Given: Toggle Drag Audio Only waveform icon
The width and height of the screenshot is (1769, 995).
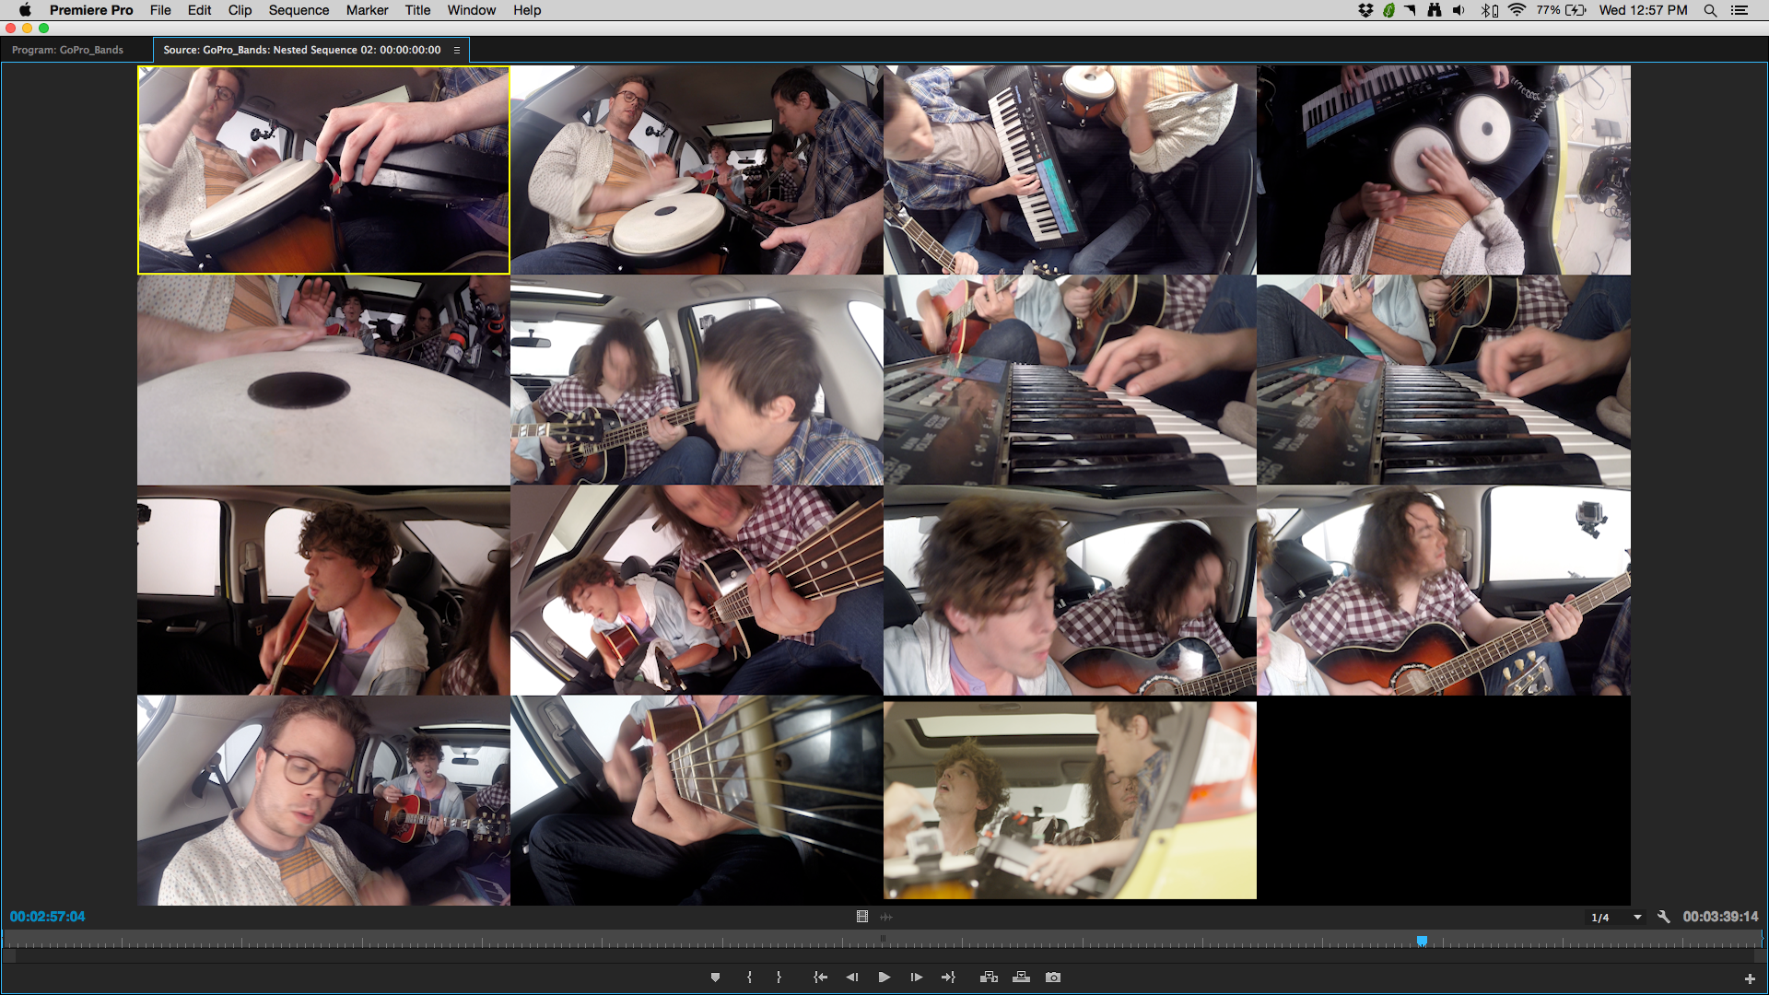Looking at the screenshot, I should [x=886, y=917].
